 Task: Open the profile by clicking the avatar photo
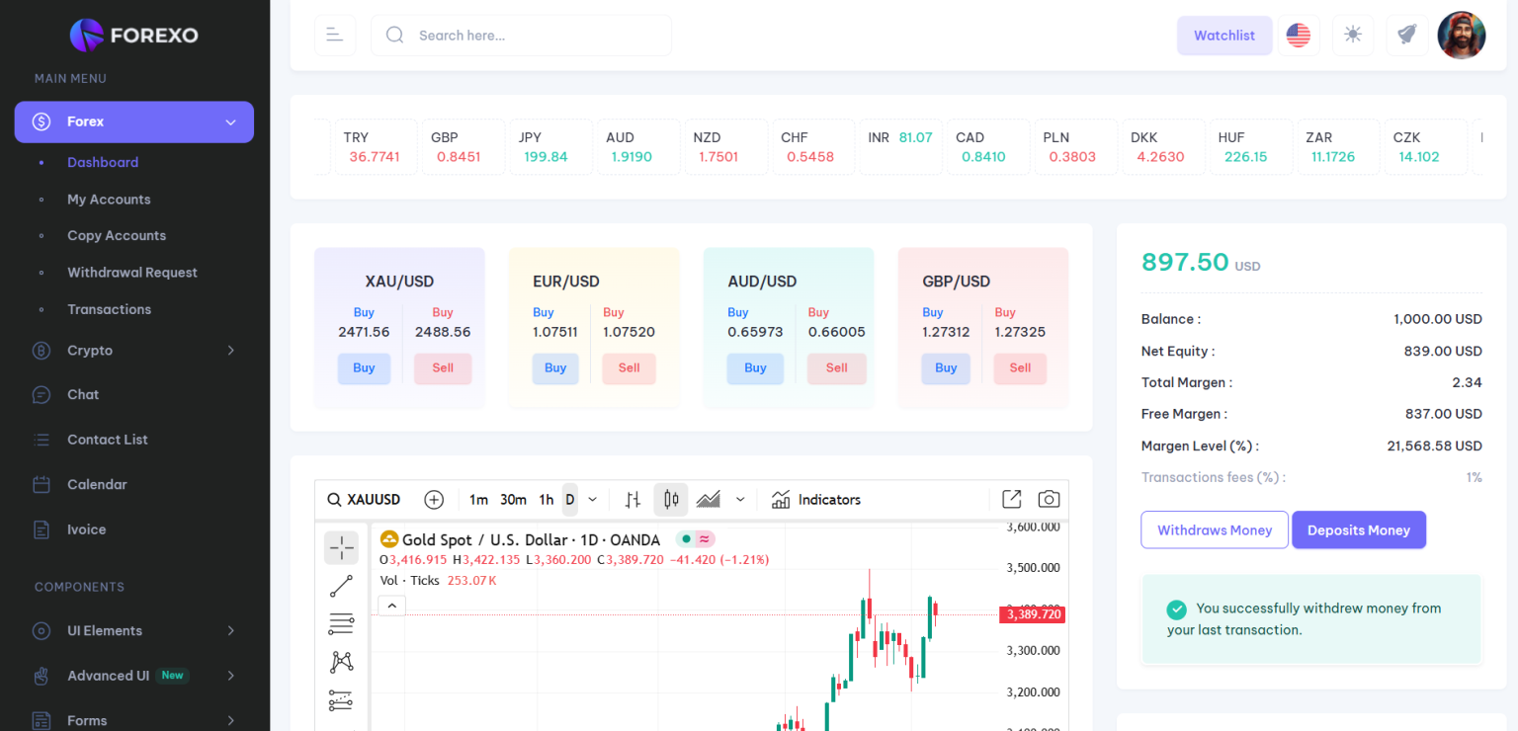1461,35
